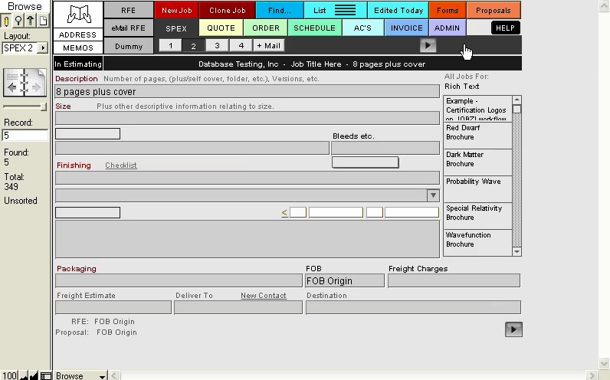Click the zoom out mountain icon
Screen dimensions: 610x380
(x=24, y=375)
